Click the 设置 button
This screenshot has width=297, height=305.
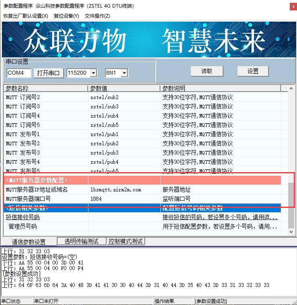[x=253, y=71]
